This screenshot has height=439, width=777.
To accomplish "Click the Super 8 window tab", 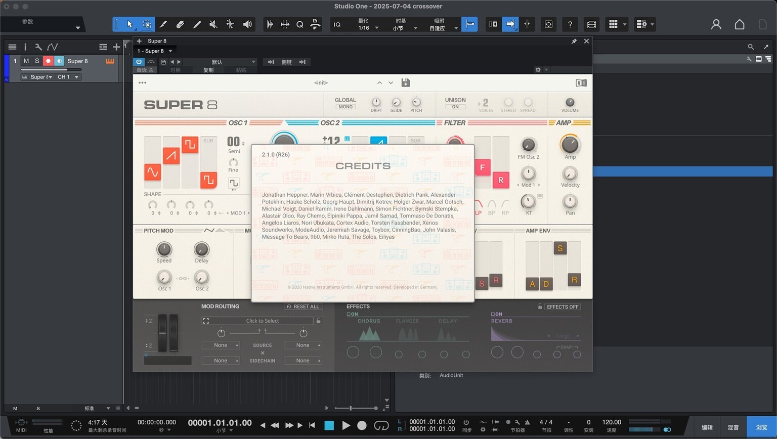I will point(157,41).
